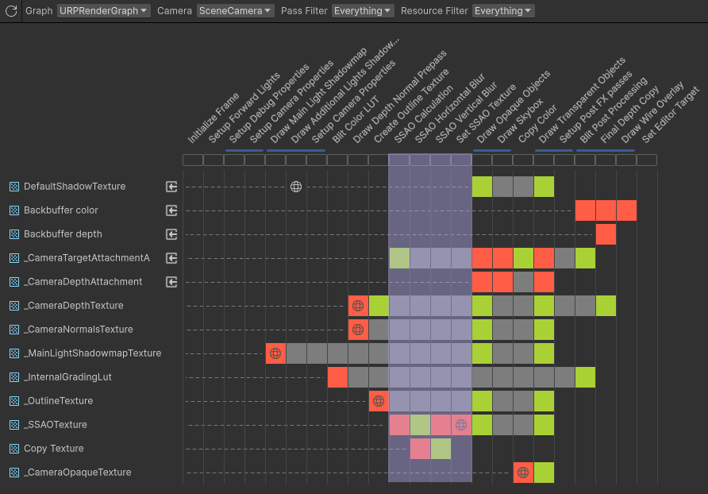
Task: Refresh the render graph view
Action: point(10,11)
